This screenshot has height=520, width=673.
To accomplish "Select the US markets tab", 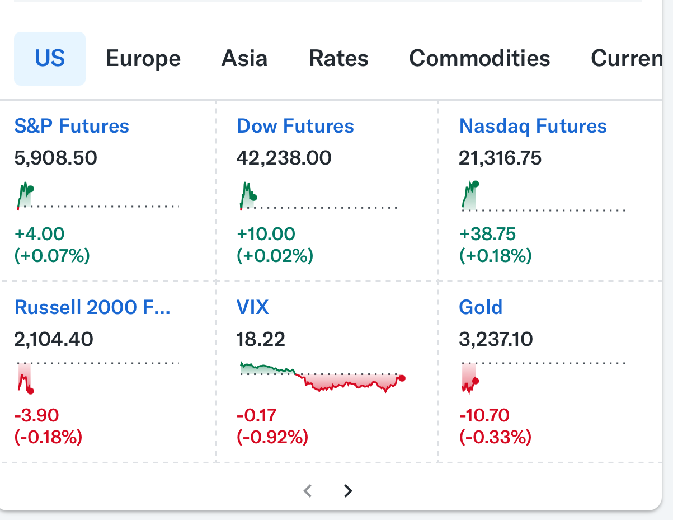I will pyautogui.click(x=50, y=59).
